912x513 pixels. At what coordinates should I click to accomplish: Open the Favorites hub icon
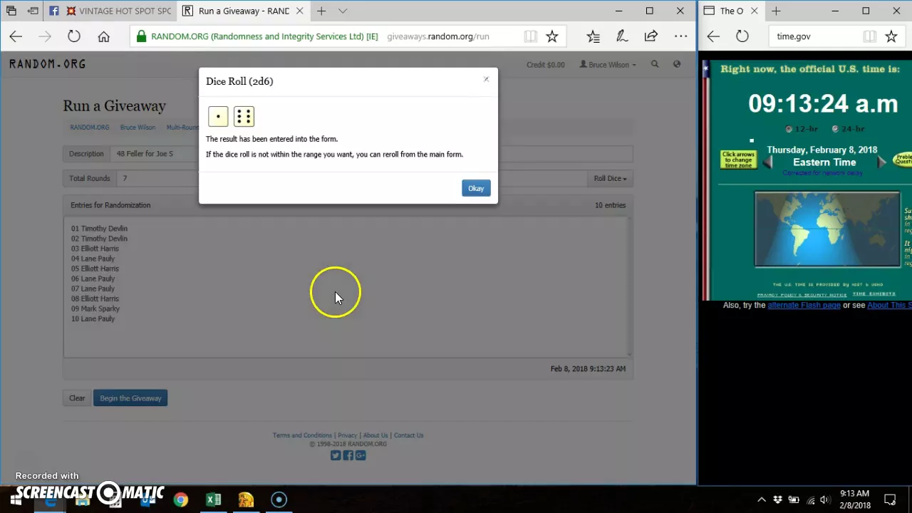[593, 36]
